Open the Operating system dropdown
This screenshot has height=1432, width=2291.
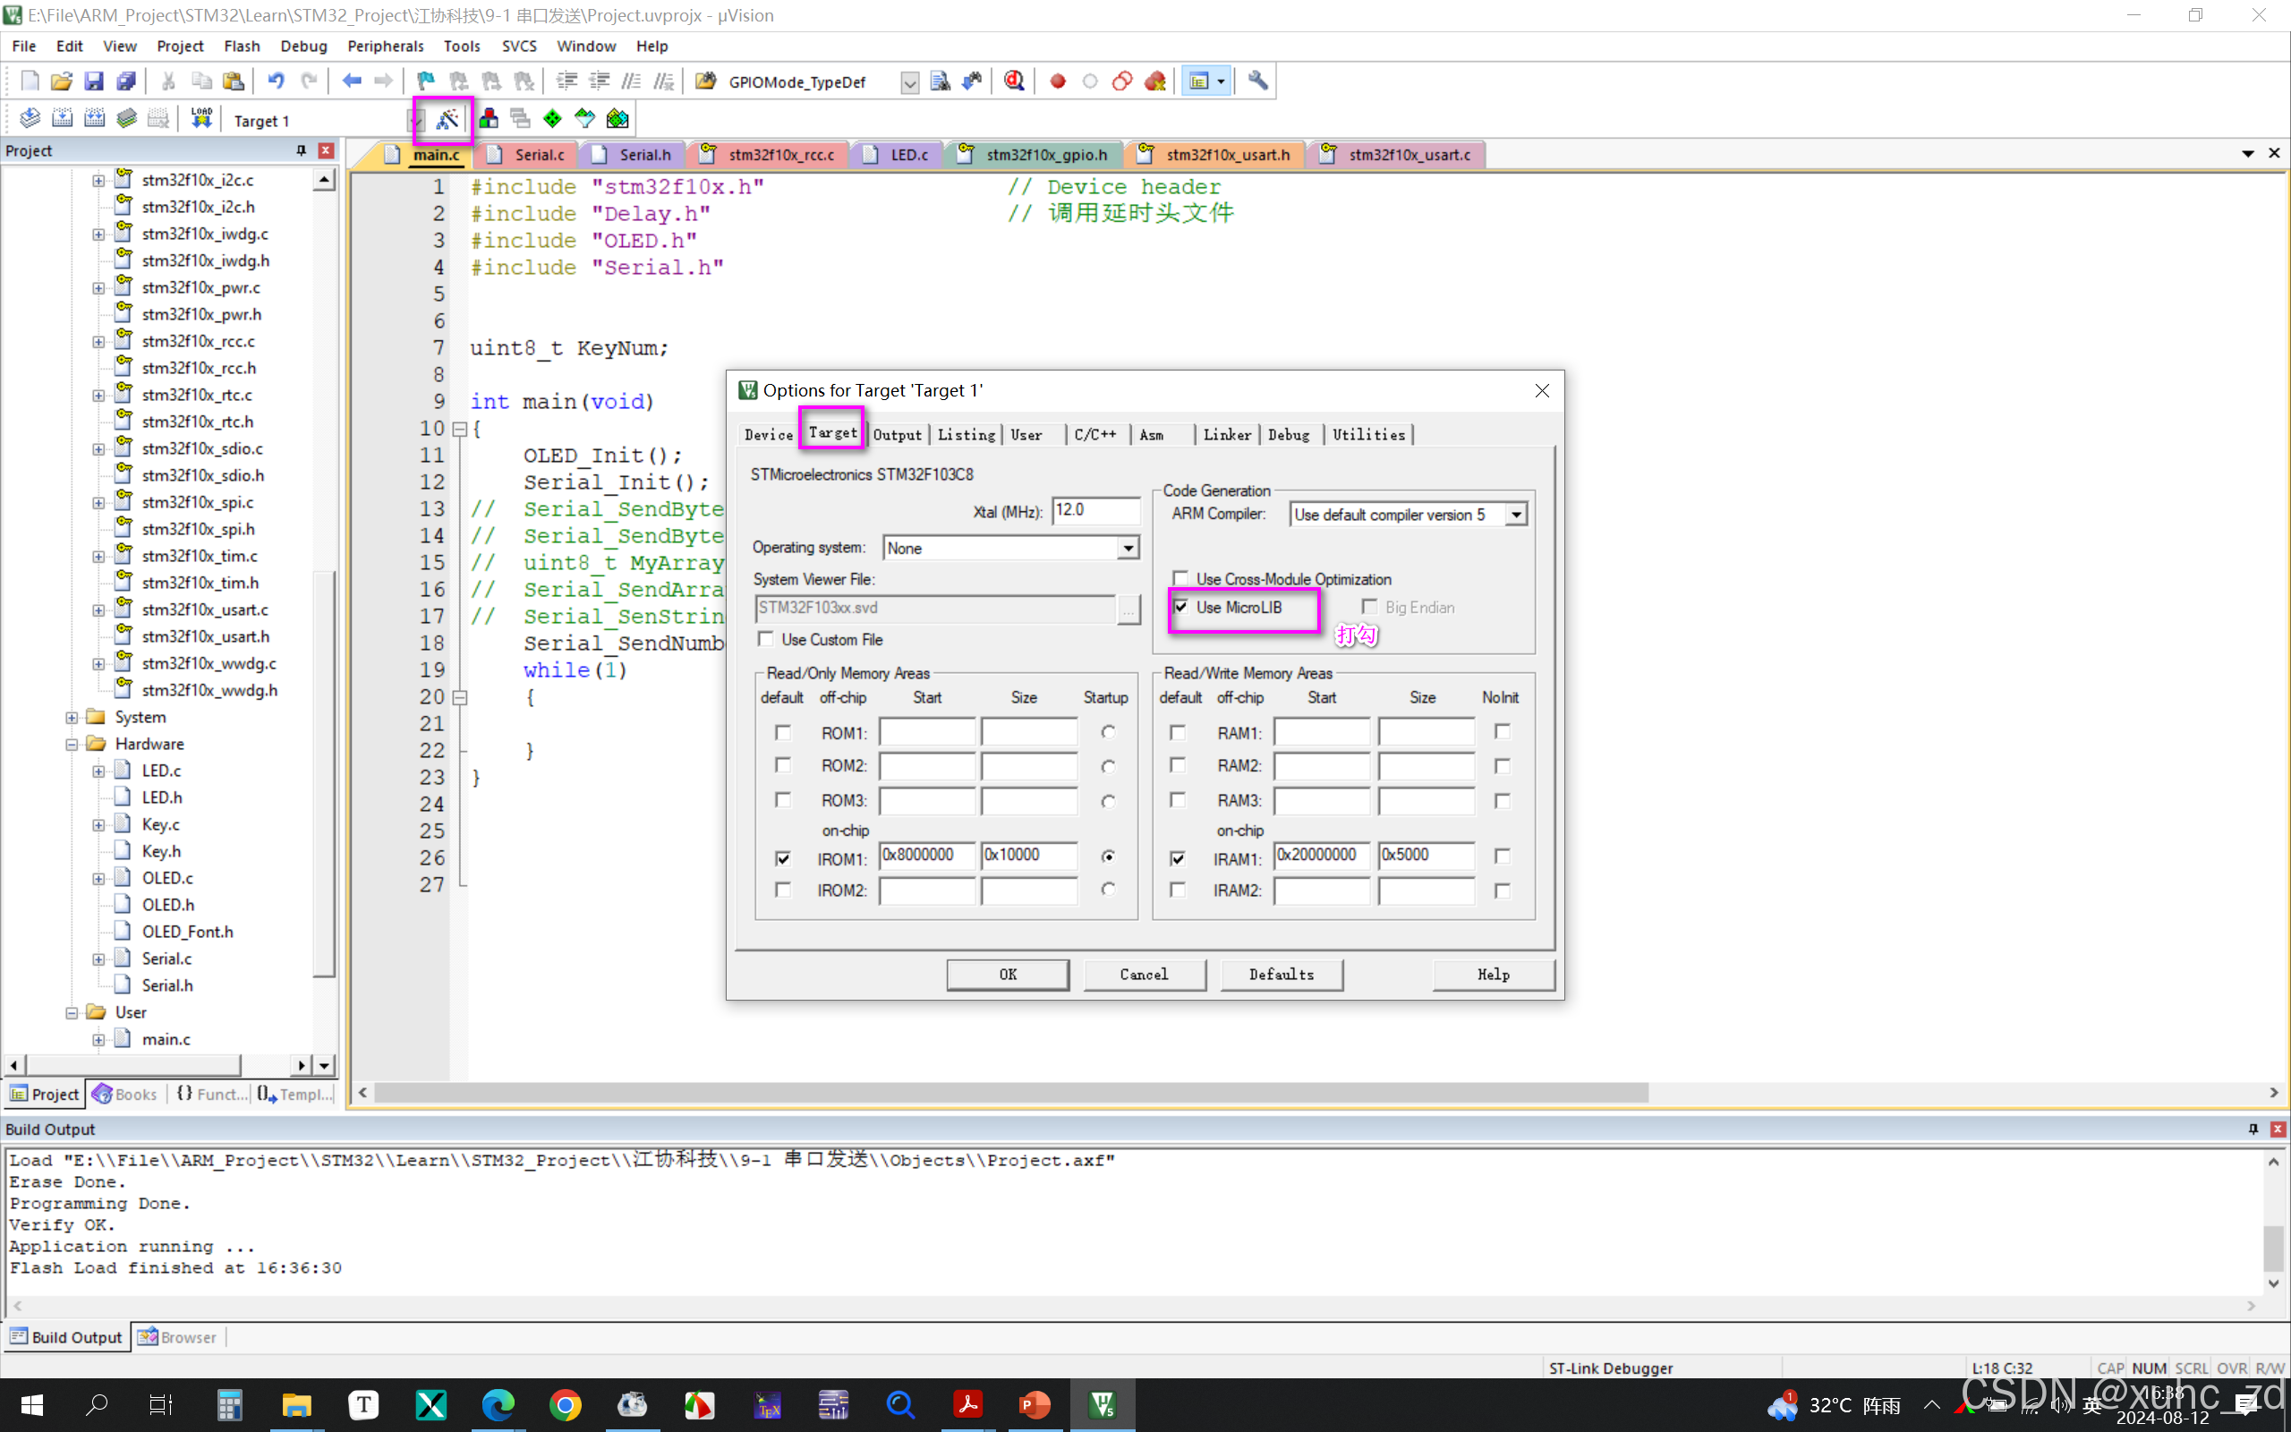tap(1128, 548)
